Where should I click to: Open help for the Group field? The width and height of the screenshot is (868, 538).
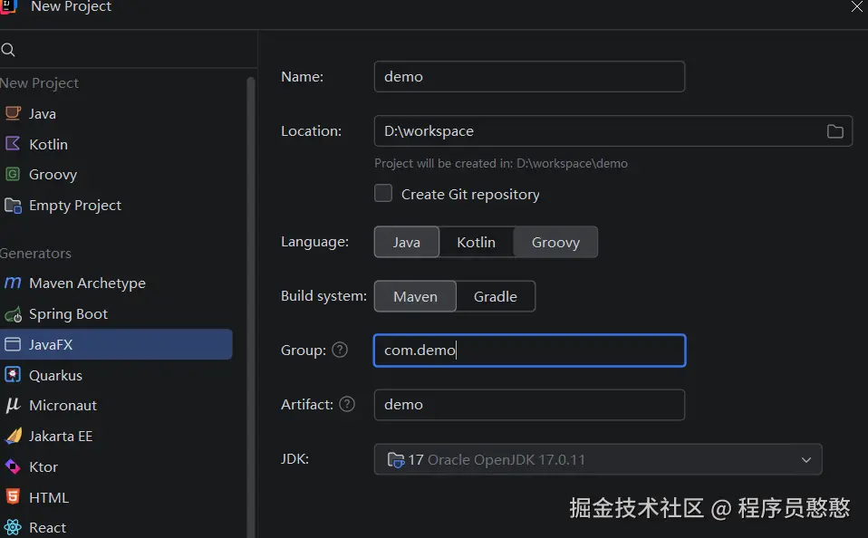[x=340, y=350]
